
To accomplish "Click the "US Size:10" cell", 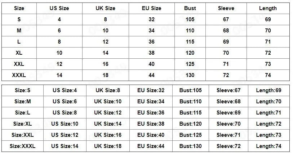I will pos(65,124).
